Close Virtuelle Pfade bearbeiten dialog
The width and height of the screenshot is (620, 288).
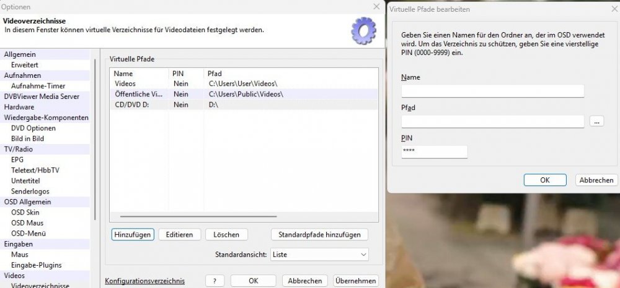(614, 9)
